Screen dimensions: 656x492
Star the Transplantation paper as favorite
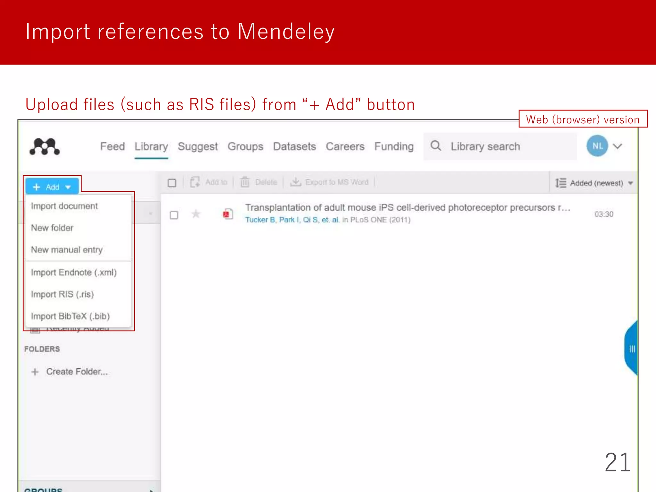point(196,214)
